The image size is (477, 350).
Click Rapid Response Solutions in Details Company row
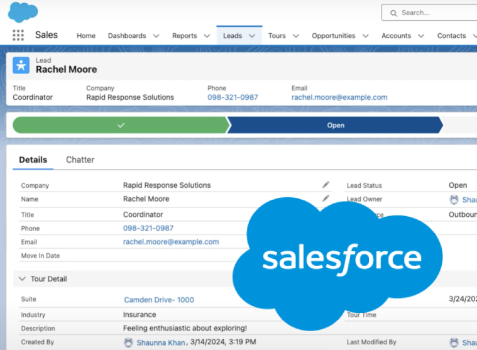pos(167,185)
